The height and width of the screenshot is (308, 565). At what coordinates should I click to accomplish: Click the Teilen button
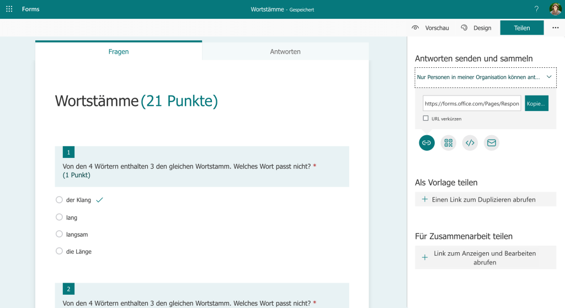(x=521, y=28)
